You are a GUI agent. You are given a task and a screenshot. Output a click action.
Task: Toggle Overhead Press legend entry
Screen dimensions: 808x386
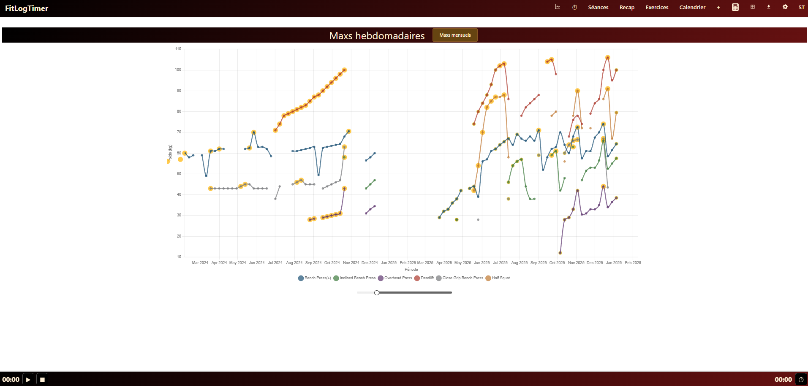tap(395, 278)
